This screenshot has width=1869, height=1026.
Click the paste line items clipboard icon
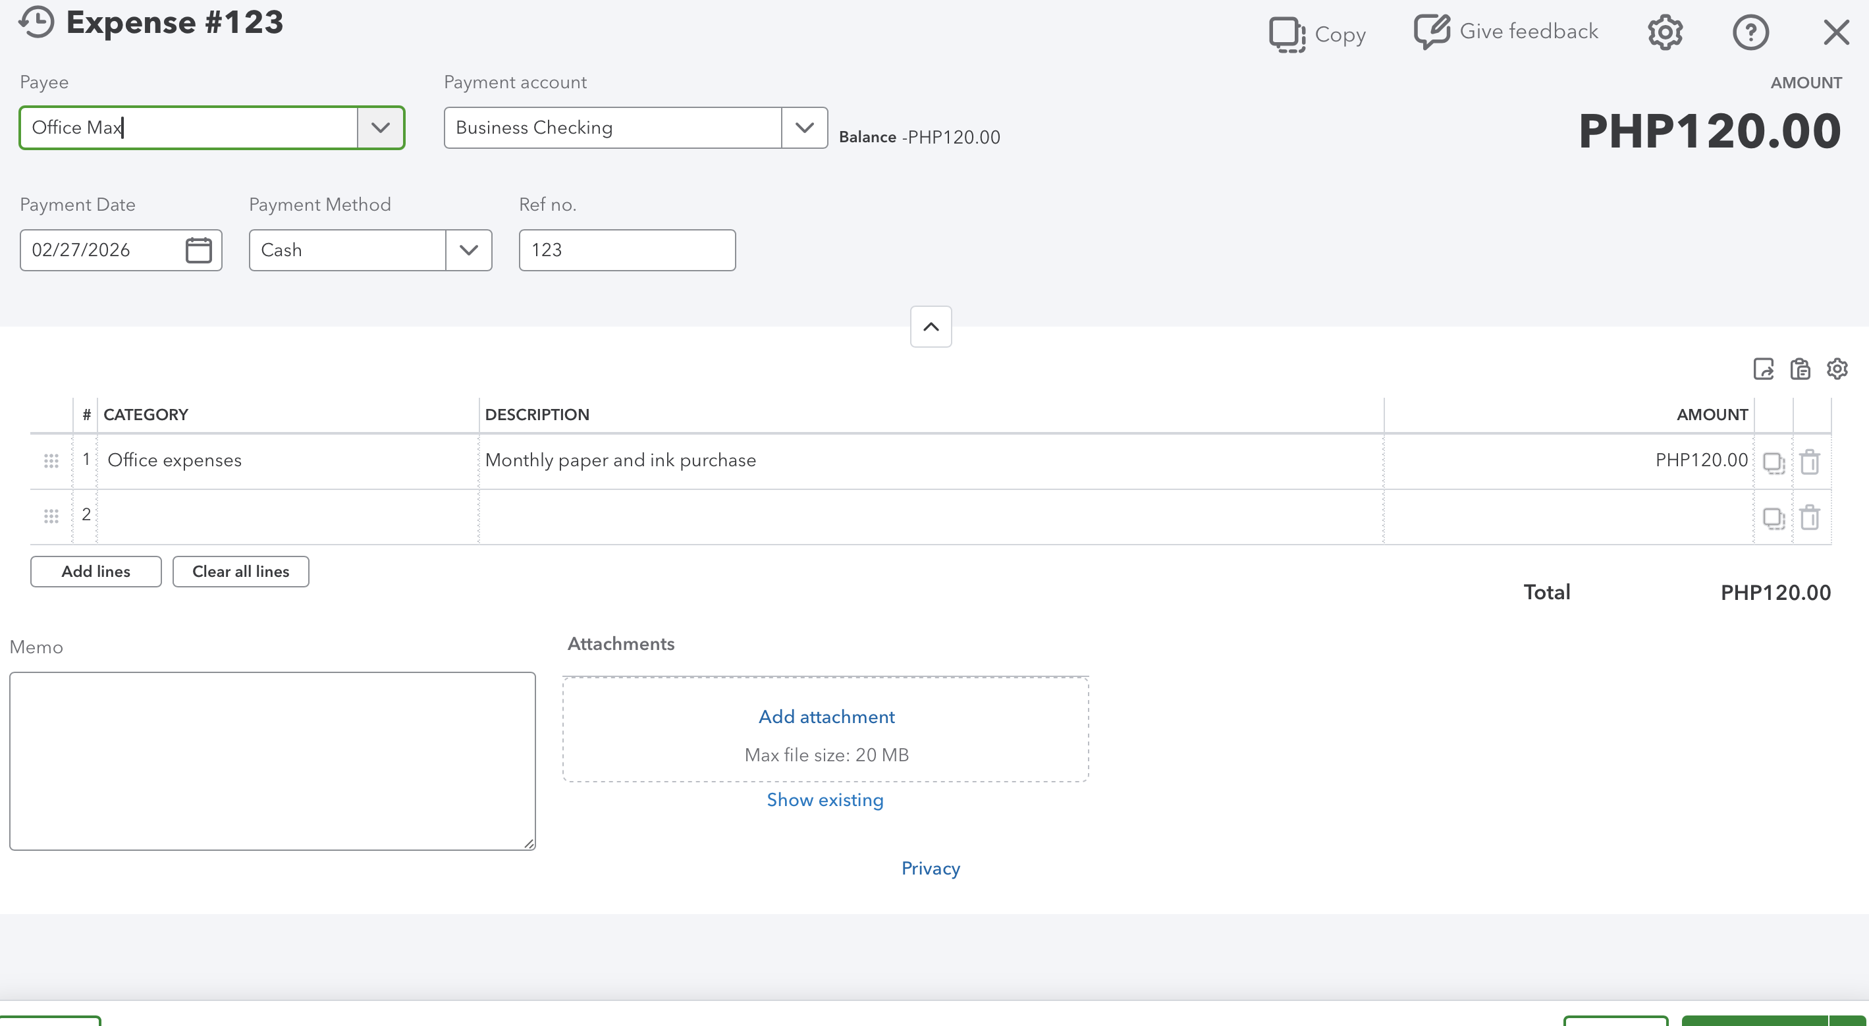click(1800, 369)
